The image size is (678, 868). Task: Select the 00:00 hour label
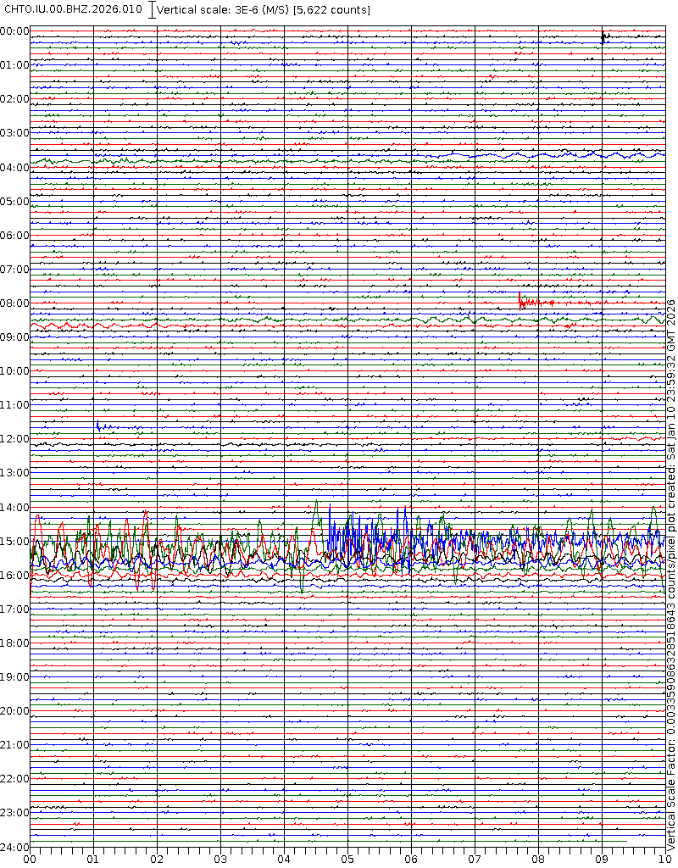14,31
